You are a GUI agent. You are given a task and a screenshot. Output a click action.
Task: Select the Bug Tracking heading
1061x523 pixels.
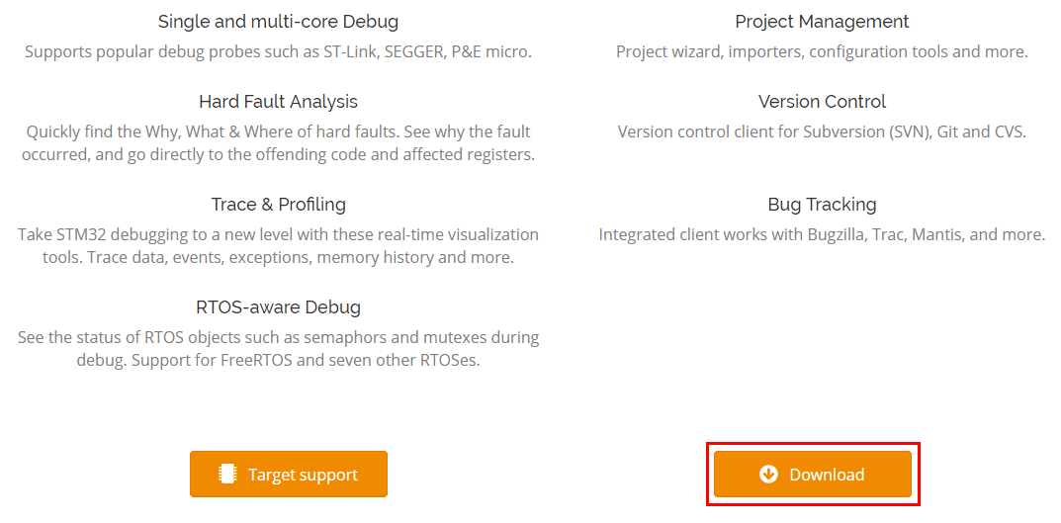coord(822,204)
